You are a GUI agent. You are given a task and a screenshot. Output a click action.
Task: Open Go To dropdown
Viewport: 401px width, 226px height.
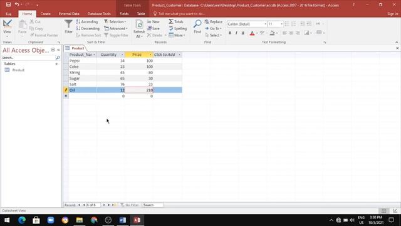click(213, 28)
